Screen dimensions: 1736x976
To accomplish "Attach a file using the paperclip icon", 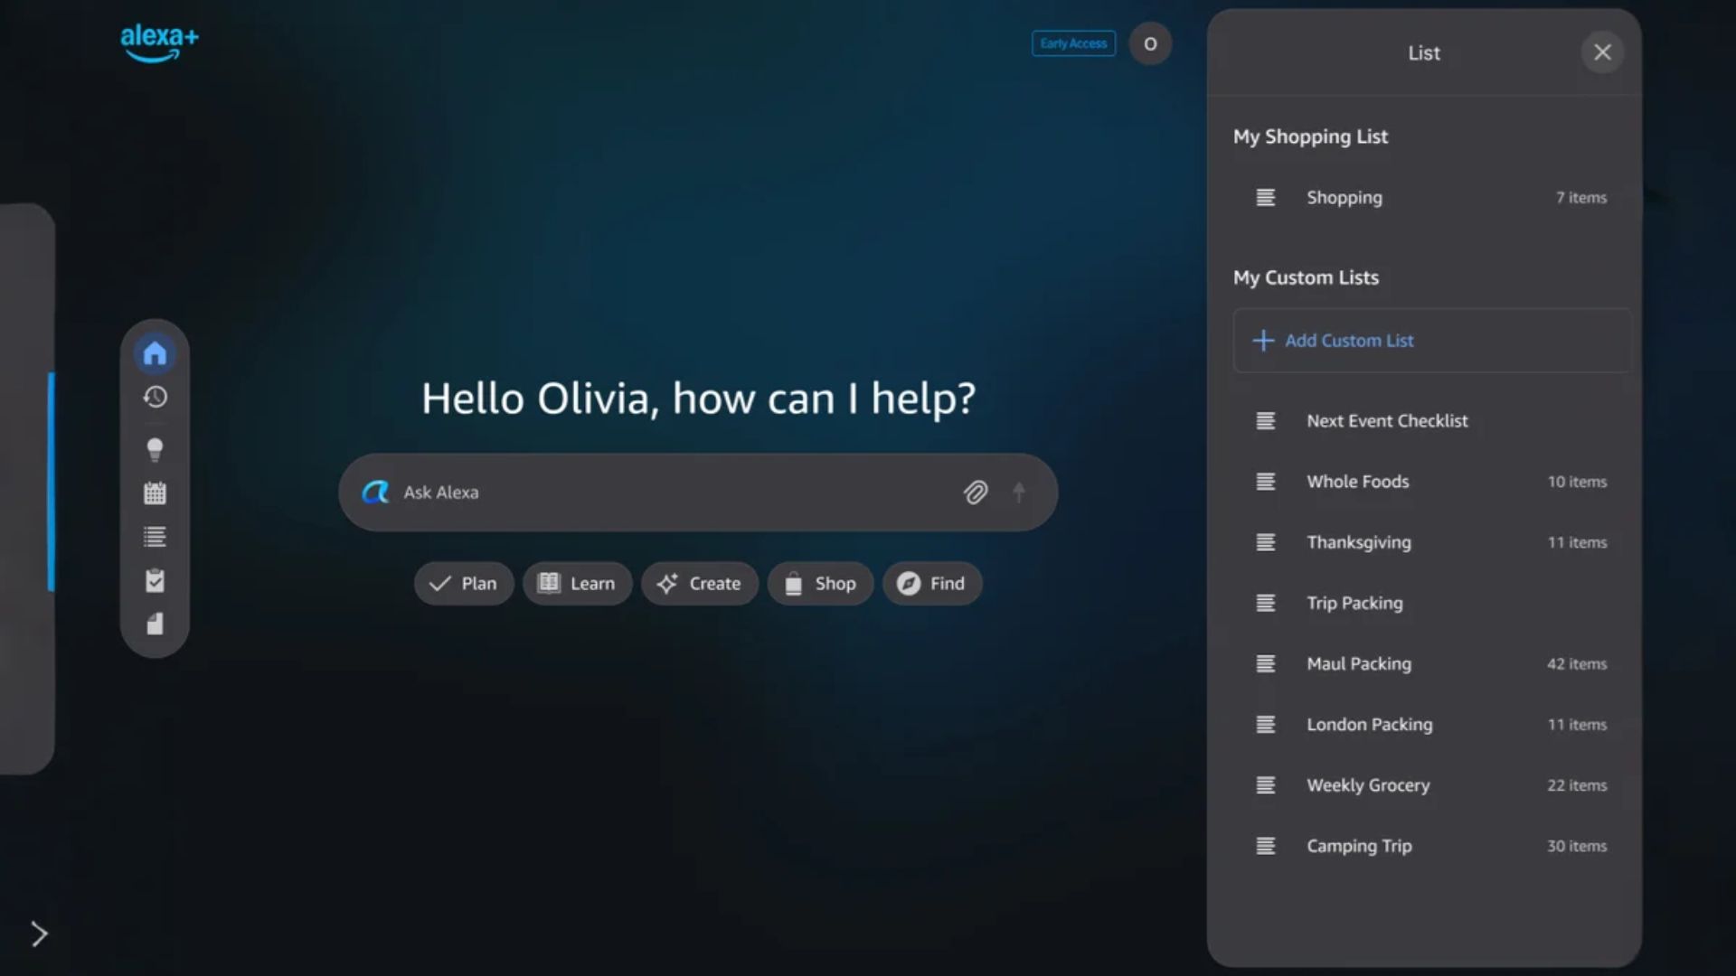I will pyautogui.click(x=976, y=493).
